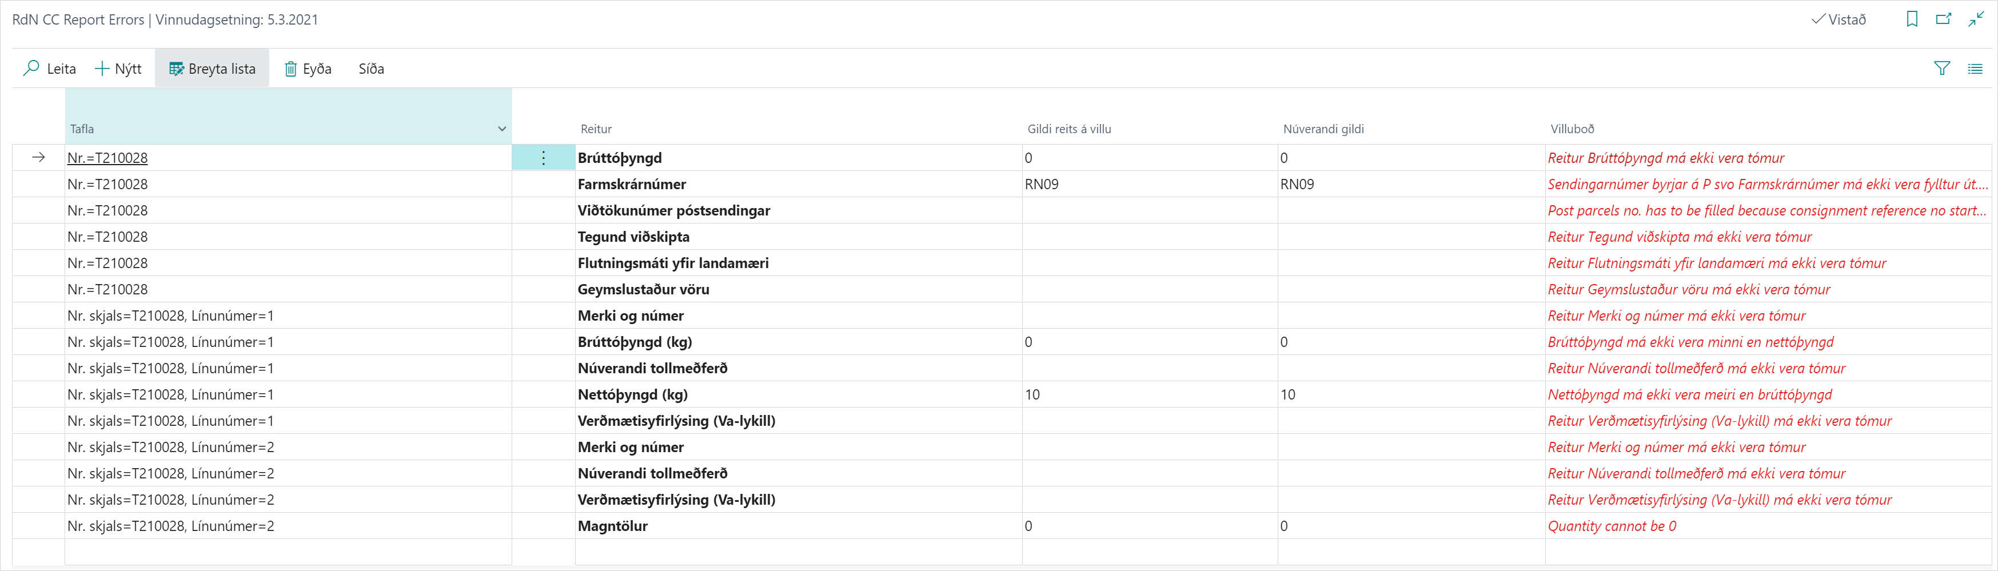The image size is (1998, 571).
Task: Open page in new window icon
Action: tap(1943, 19)
